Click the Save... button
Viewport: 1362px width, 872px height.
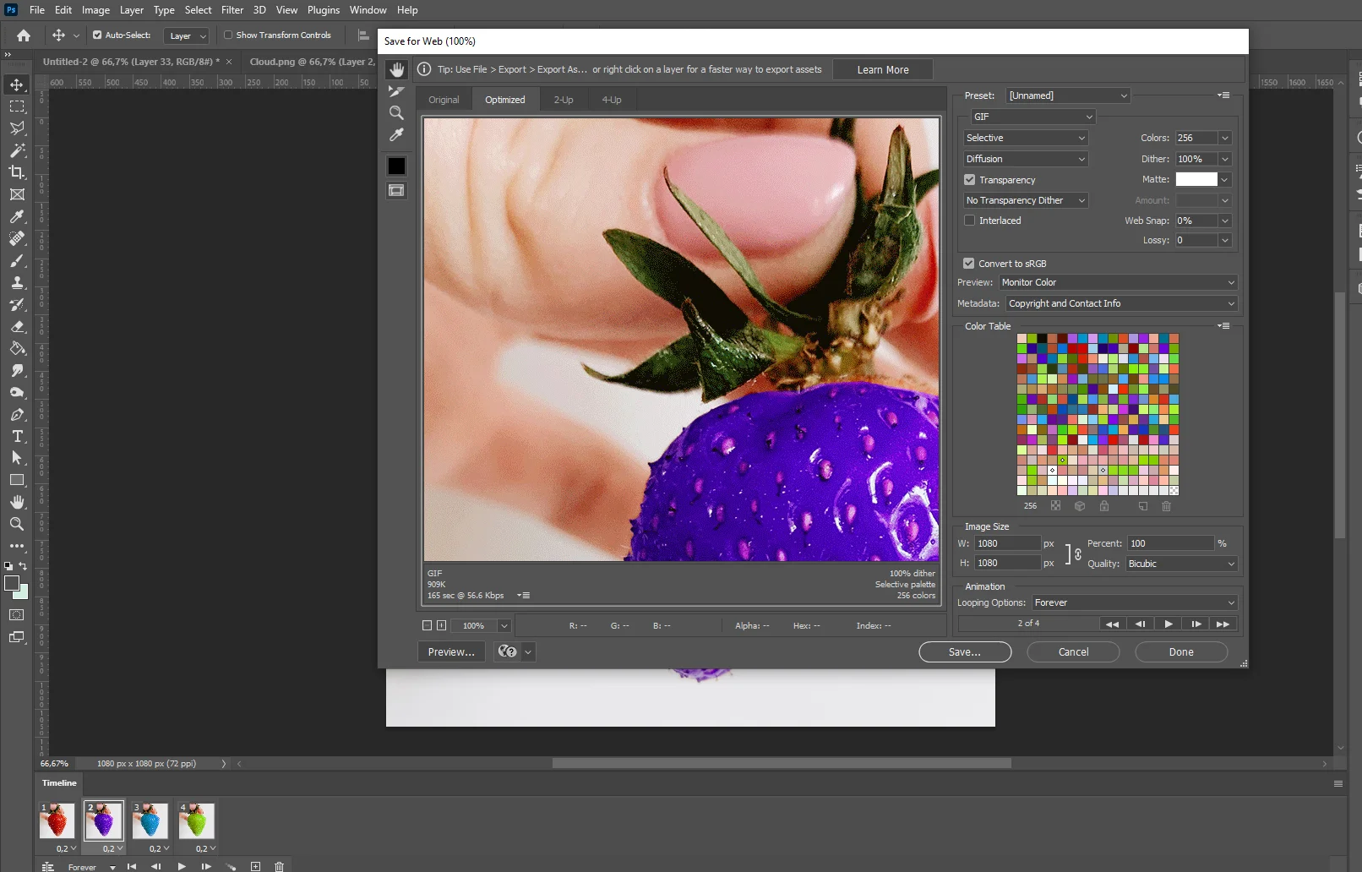pyautogui.click(x=964, y=652)
